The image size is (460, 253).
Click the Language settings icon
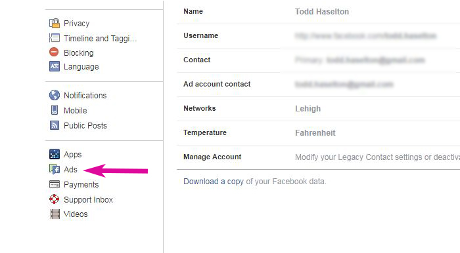tap(55, 66)
